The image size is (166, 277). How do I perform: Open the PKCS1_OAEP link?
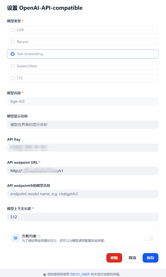(x=80, y=274)
